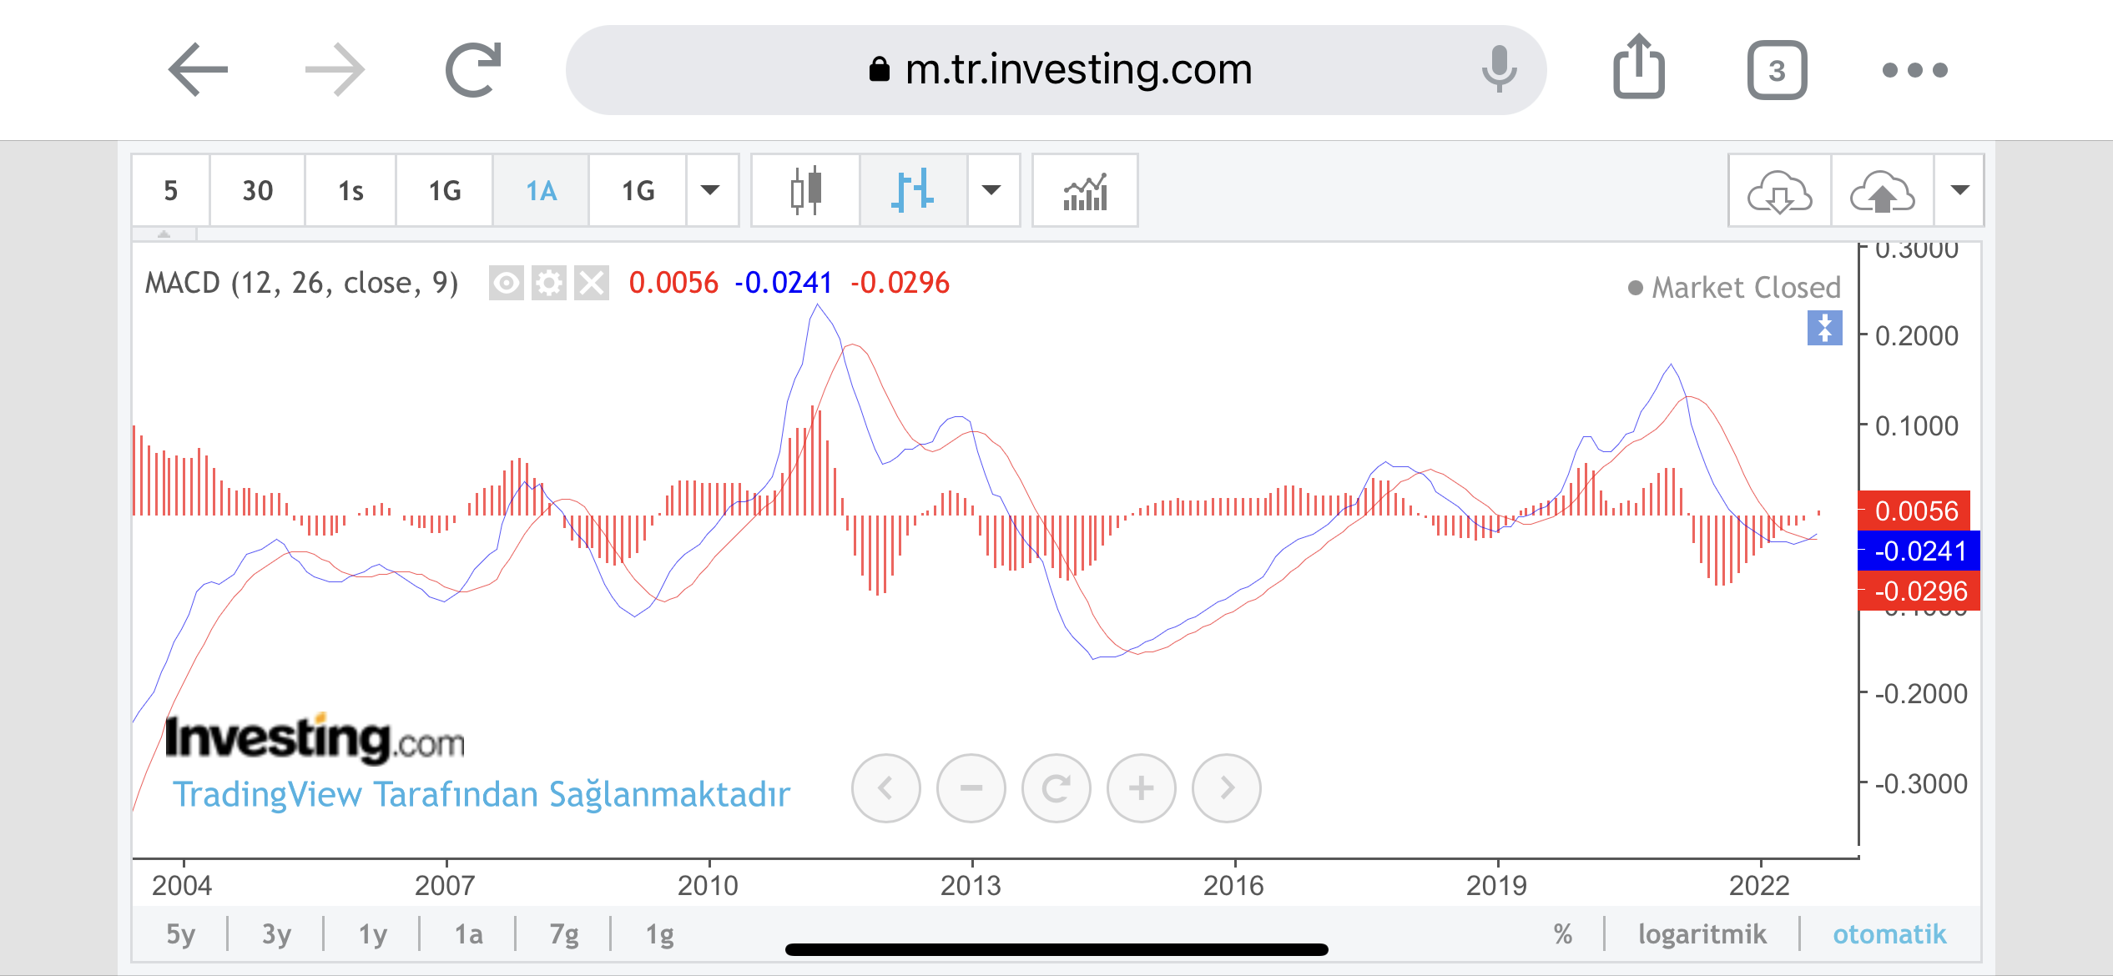Reset chart view with circular arrow
The height and width of the screenshot is (976, 2113).
(1056, 788)
